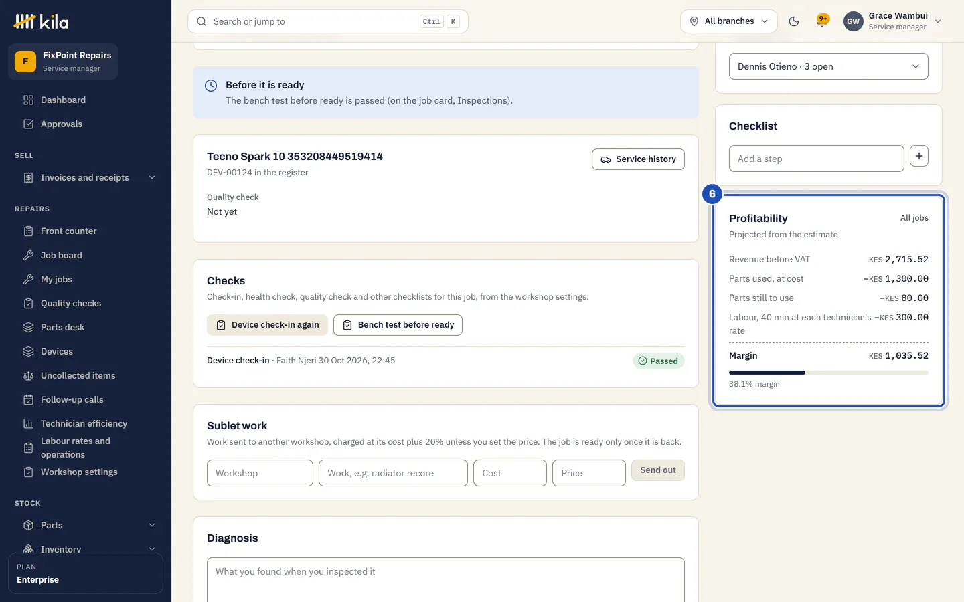The width and height of the screenshot is (964, 602).
Task: Focus the Search or jump to field
Action: pyautogui.click(x=328, y=21)
